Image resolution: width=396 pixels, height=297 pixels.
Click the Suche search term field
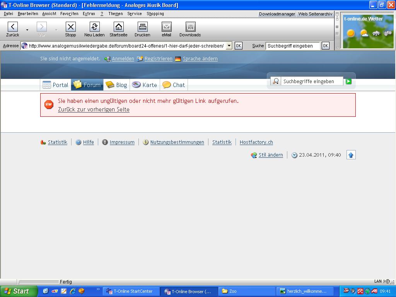tap(293, 46)
